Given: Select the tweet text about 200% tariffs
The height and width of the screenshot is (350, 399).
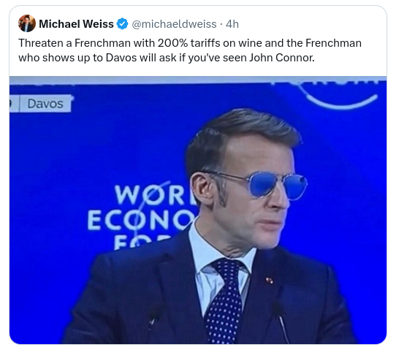Looking at the screenshot, I should tap(190, 50).
